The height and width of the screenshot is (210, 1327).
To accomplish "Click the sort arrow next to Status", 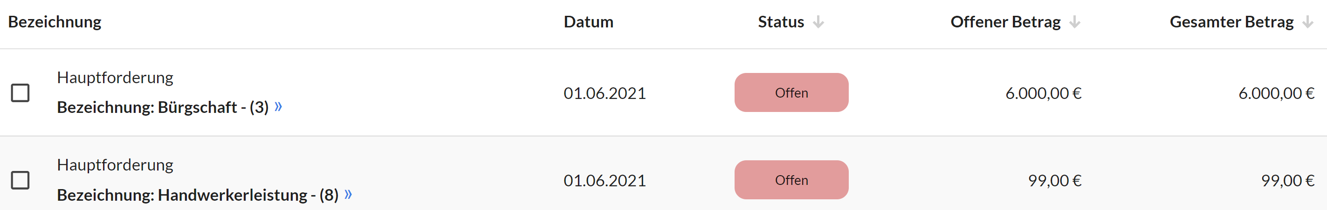I will click(818, 22).
